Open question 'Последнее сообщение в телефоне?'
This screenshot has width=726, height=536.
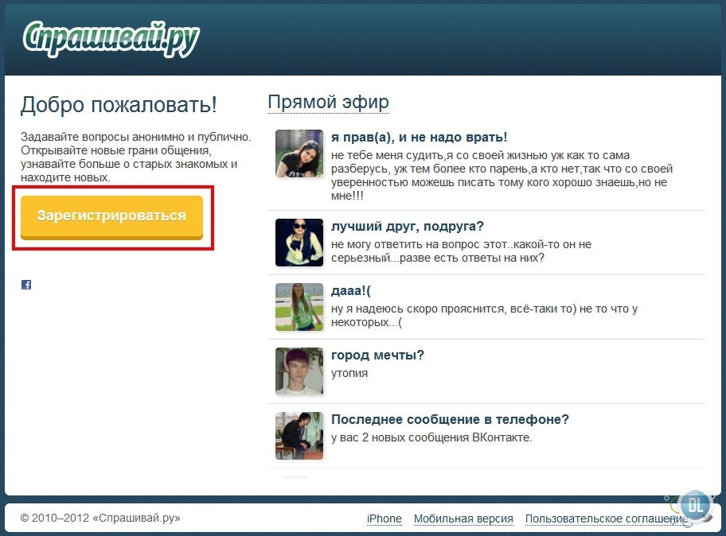450,419
